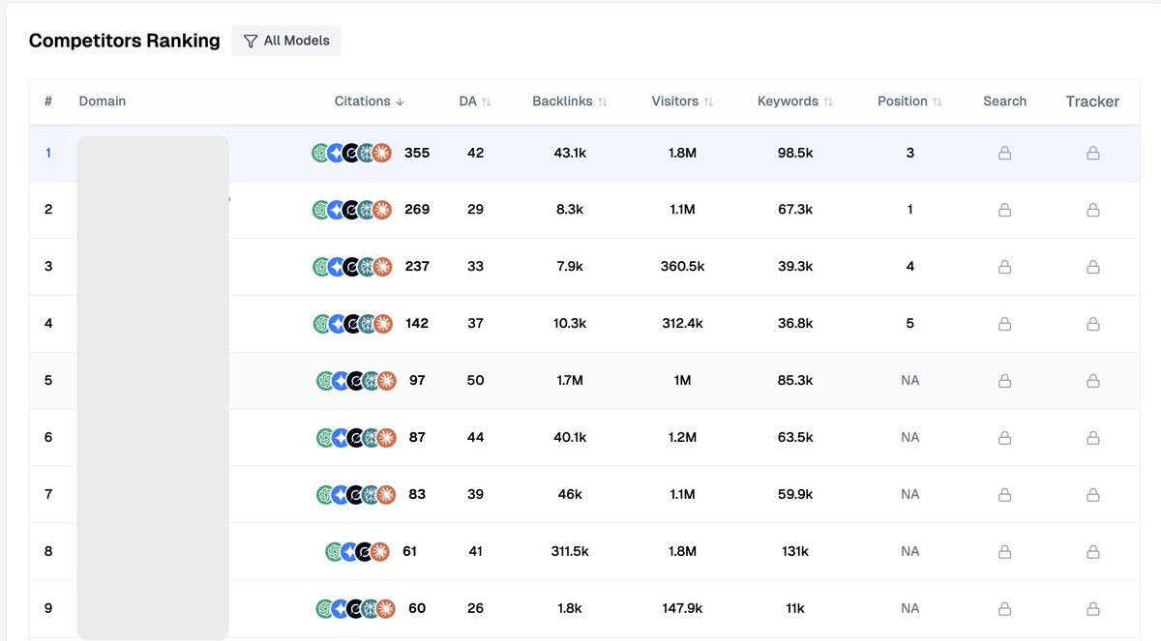This screenshot has width=1161, height=641.
Task: Sort the table by Keywords
Action: click(795, 102)
